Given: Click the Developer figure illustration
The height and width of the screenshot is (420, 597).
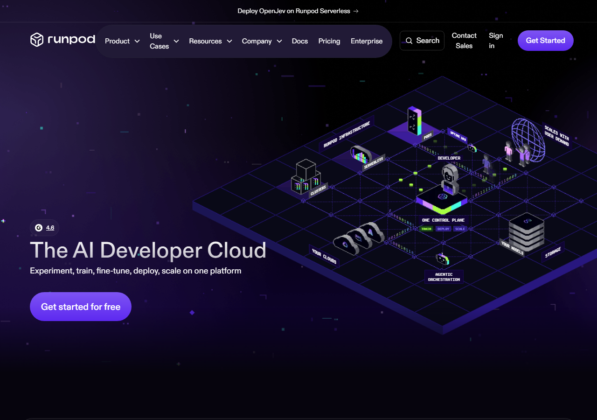Looking at the screenshot, I should tap(450, 179).
